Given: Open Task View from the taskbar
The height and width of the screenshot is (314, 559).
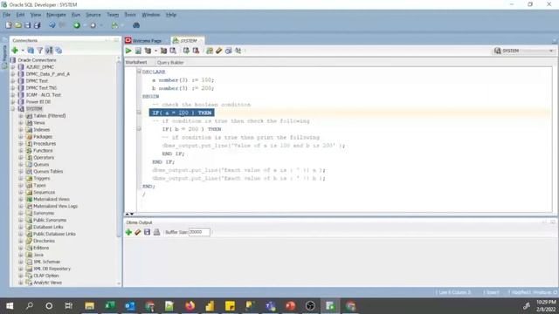Looking at the screenshot, I should (68, 306).
